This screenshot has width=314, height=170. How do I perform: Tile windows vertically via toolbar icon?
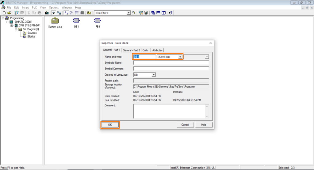164,13
